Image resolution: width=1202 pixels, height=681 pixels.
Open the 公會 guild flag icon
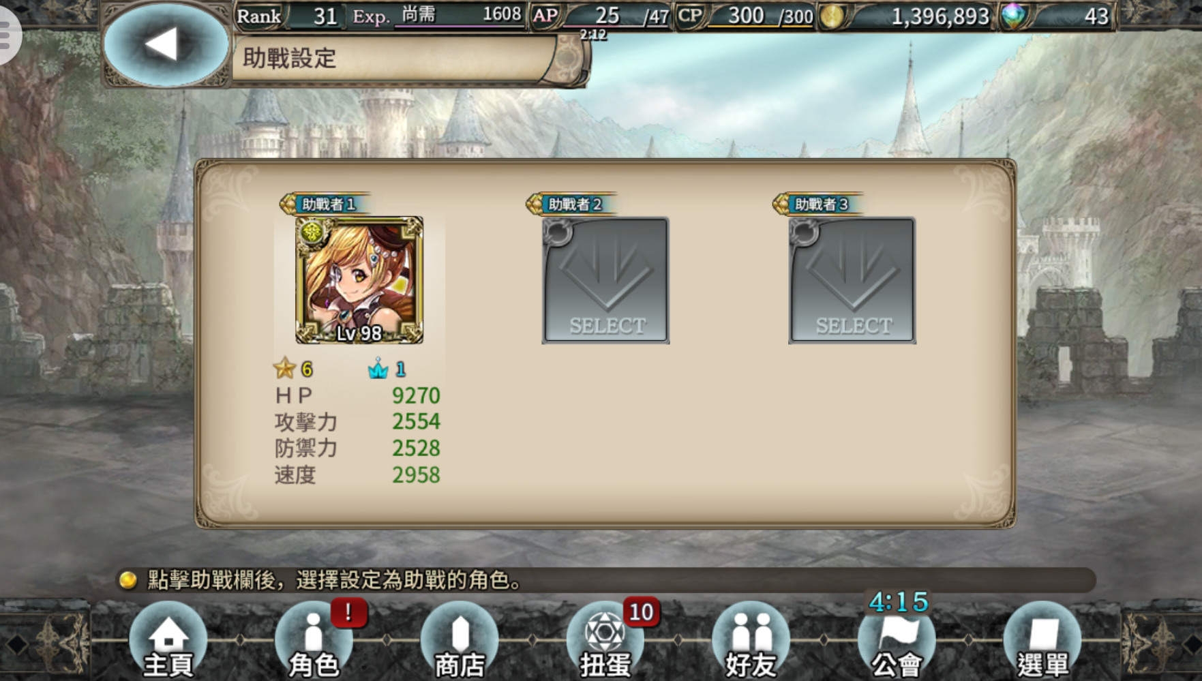pyautogui.click(x=897, y=641)
